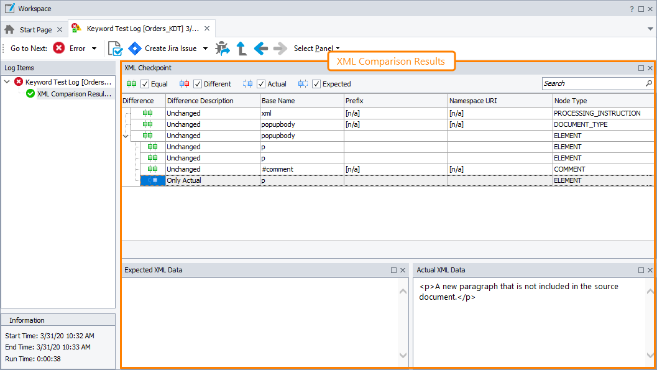Click the post-defect bug icon on the toolbar
Image resolution: width=657 pixels, height=370 pixels.
[x=223, y=48]
